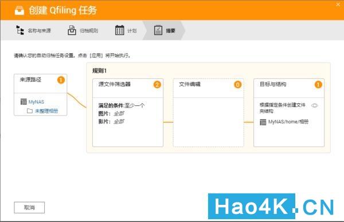
Task: Click the archive rule icon beside 归档规则
Action: (72, 30)
